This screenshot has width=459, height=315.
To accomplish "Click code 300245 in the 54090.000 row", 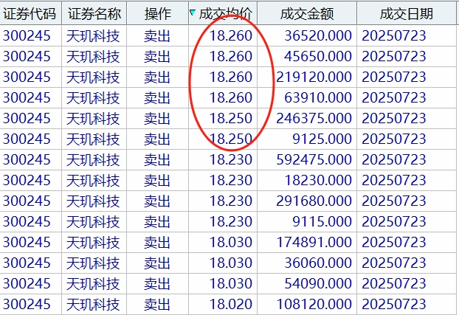I will (x=27, y=283).
